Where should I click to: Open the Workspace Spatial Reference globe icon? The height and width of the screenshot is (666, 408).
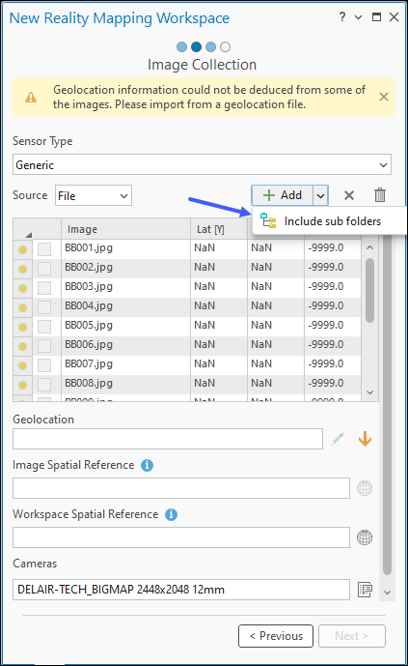click(365, 537)
